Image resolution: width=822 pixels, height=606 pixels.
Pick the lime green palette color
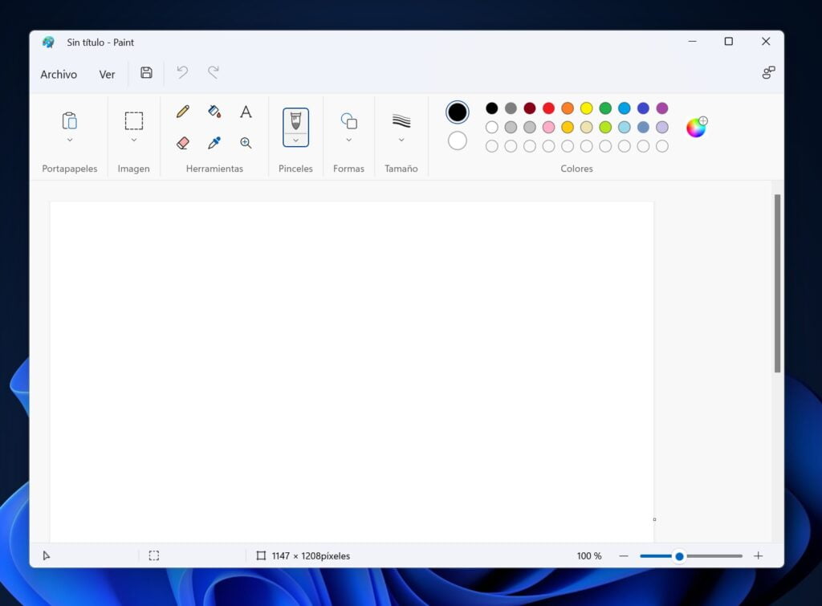[605, 127]
